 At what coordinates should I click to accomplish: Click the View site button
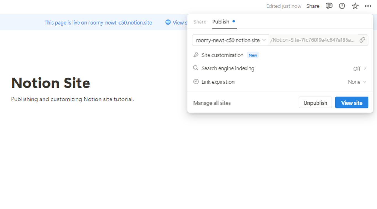point(352,103)
